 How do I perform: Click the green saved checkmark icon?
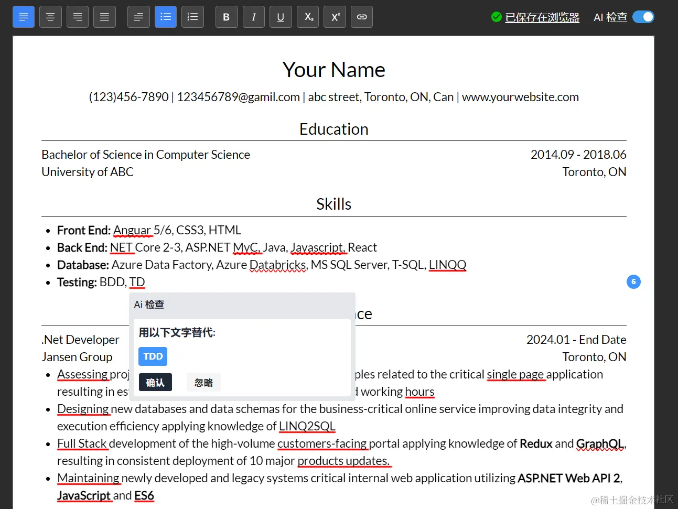(x=496, y=17)
